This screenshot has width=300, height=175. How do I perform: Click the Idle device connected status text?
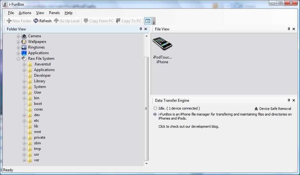click(x=179, y=108)
